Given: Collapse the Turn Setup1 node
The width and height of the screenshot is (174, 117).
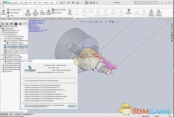Looking at the screenshot, I should pyautogui.click(x=1, y=39).
